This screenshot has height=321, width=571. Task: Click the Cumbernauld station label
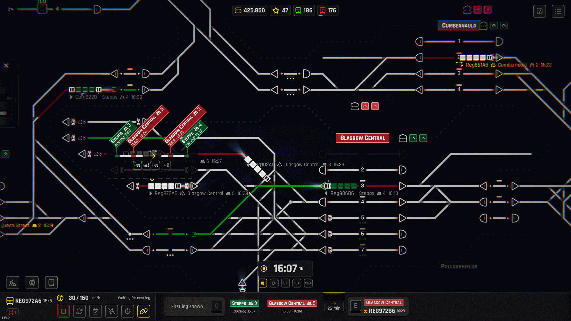coord(459,26)
